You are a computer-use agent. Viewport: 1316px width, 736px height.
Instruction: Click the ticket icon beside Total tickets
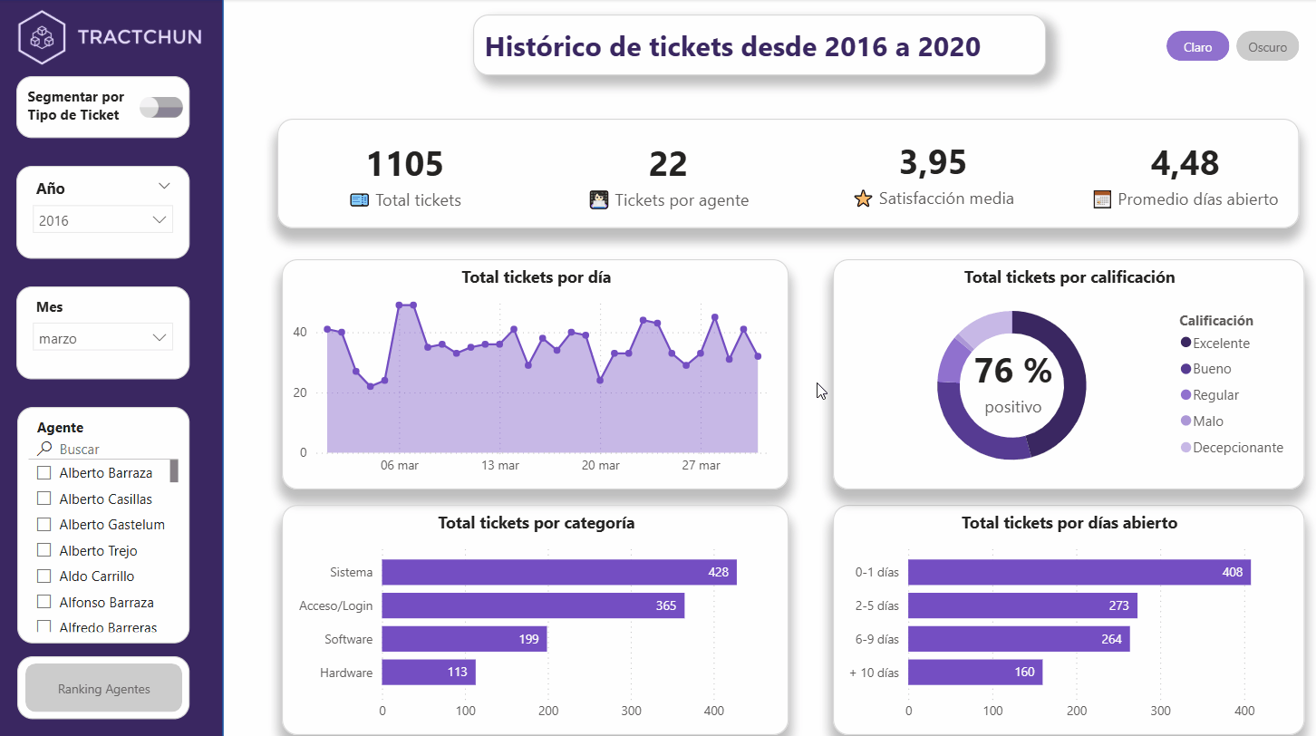point(359,200)
